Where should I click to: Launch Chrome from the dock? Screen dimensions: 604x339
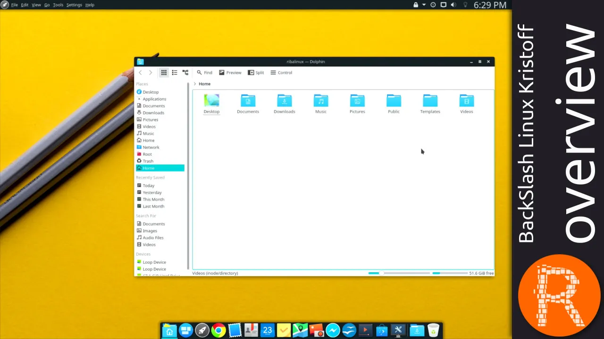point(218,331)
